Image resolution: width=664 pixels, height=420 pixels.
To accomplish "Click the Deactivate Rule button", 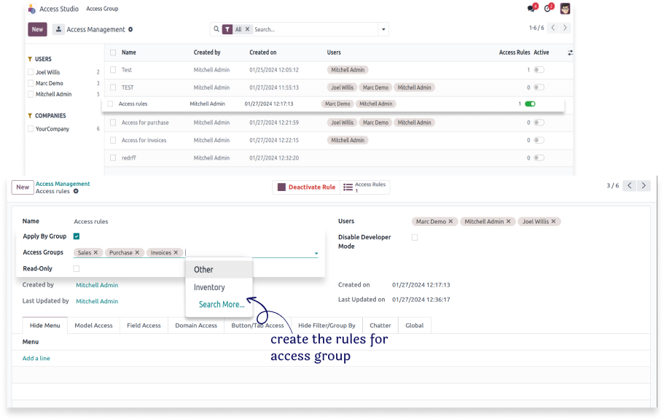I will [x=305, y=187].
